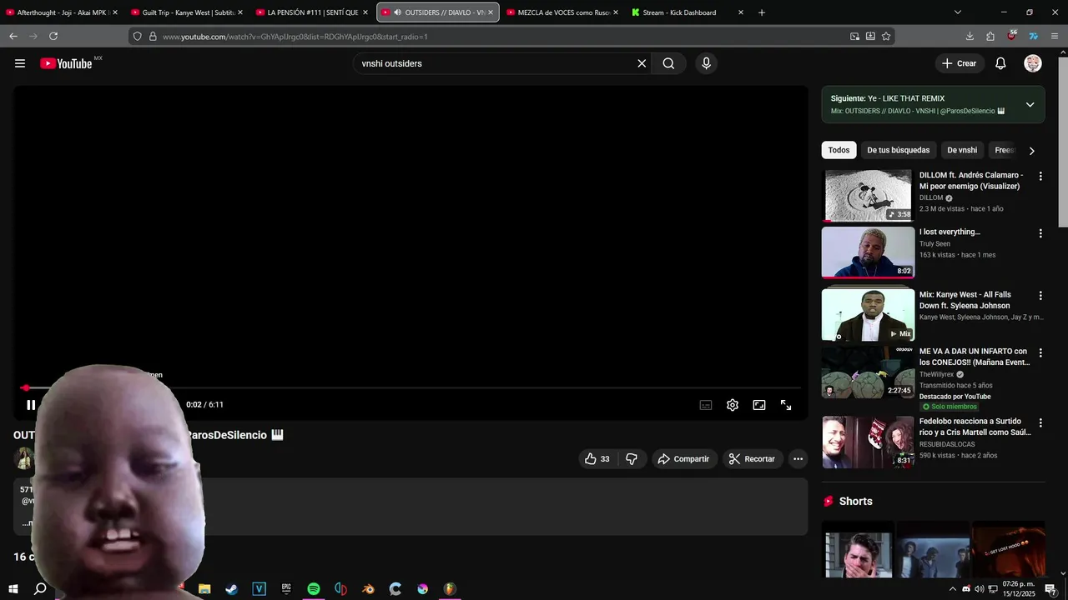Open options for DILLOM Mi peor enemigo video
This screenshot has width=1068, height=600.
point(1040,177)
